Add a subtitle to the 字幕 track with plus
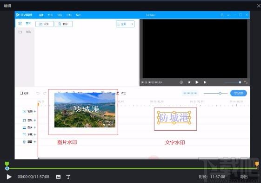 (x=35, y=134)
